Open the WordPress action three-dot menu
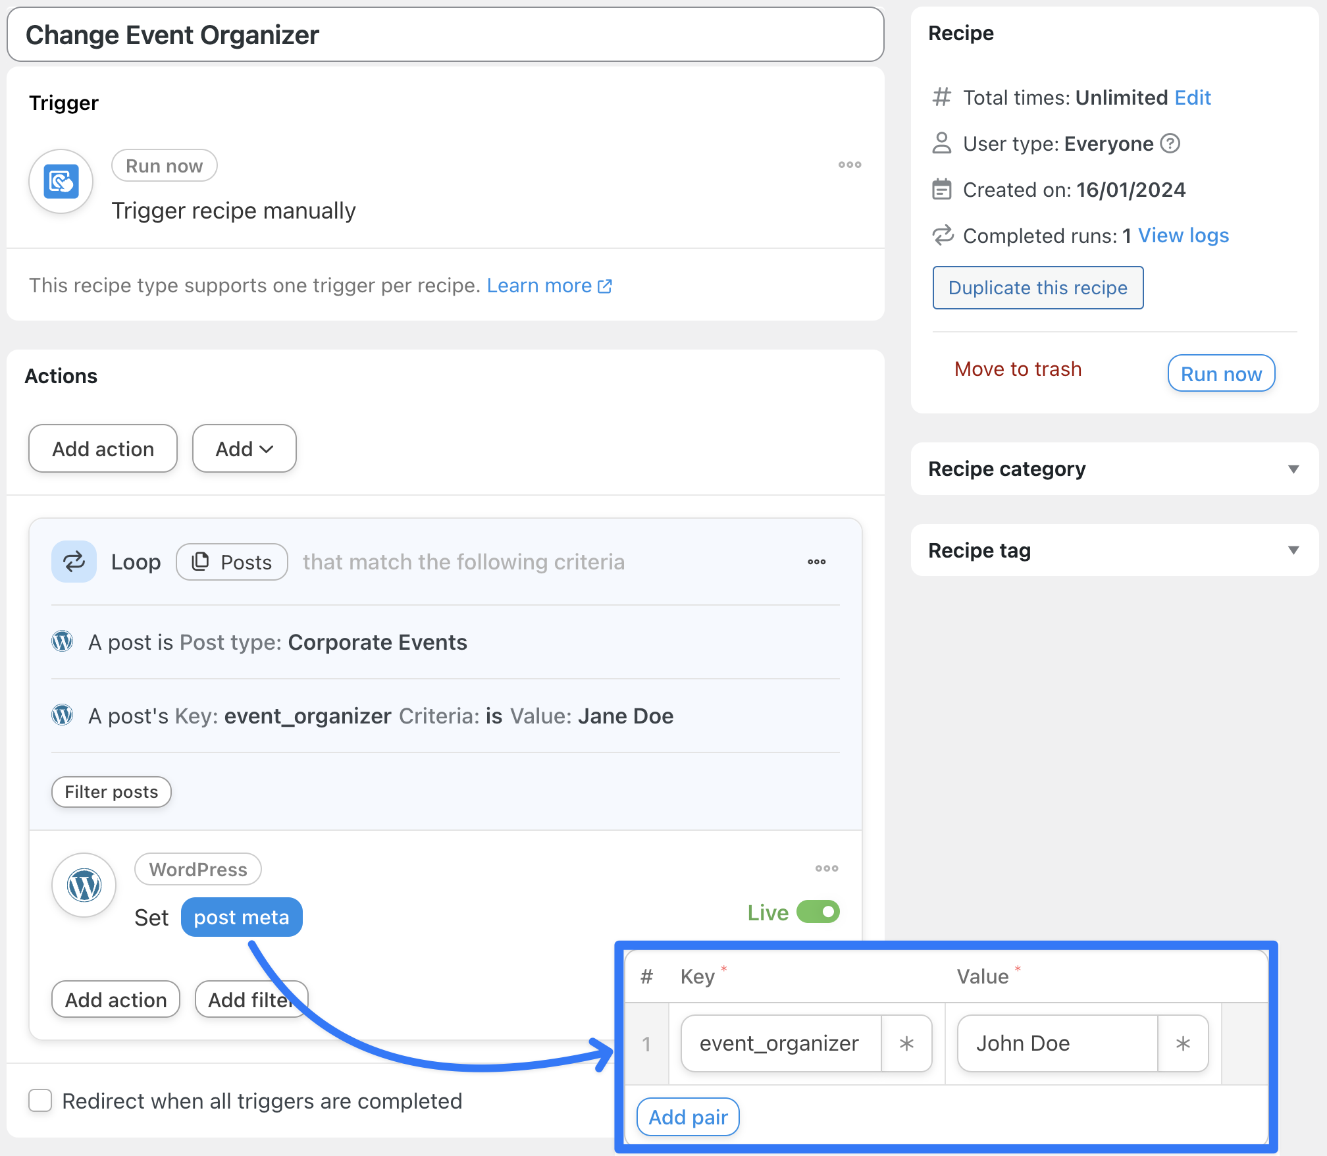1327x1156 pixels. [826, 868]
